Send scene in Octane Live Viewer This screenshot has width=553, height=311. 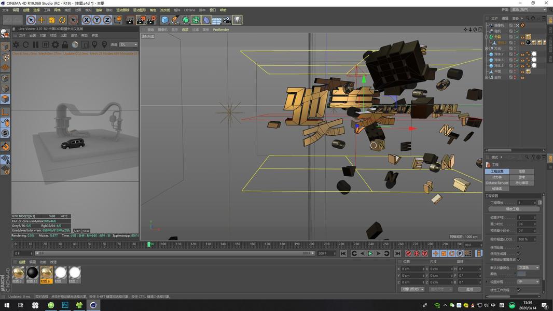[x=16, y=45]
